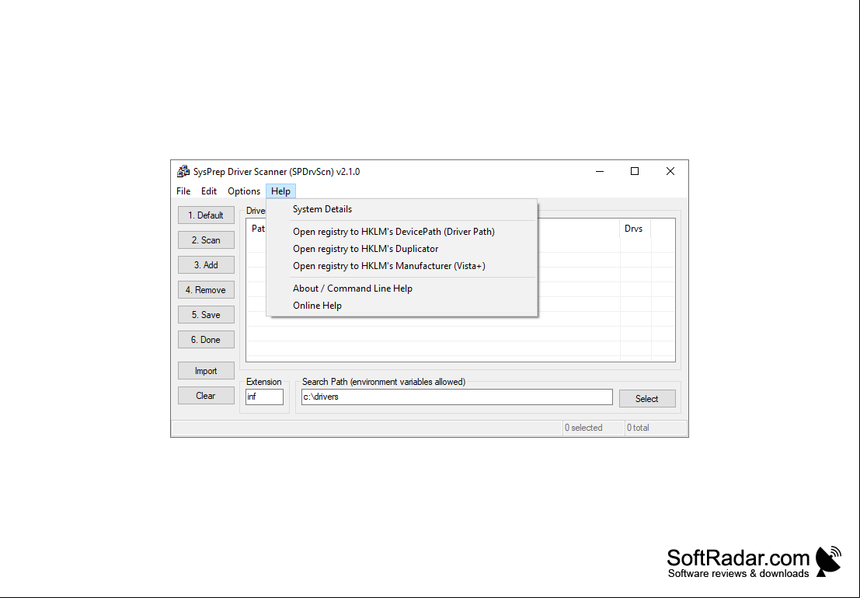The width and height of the screenshot is (860, 598).
Task: Click the "0 selected" status bar entry
Action: click(x=594, y=428)
